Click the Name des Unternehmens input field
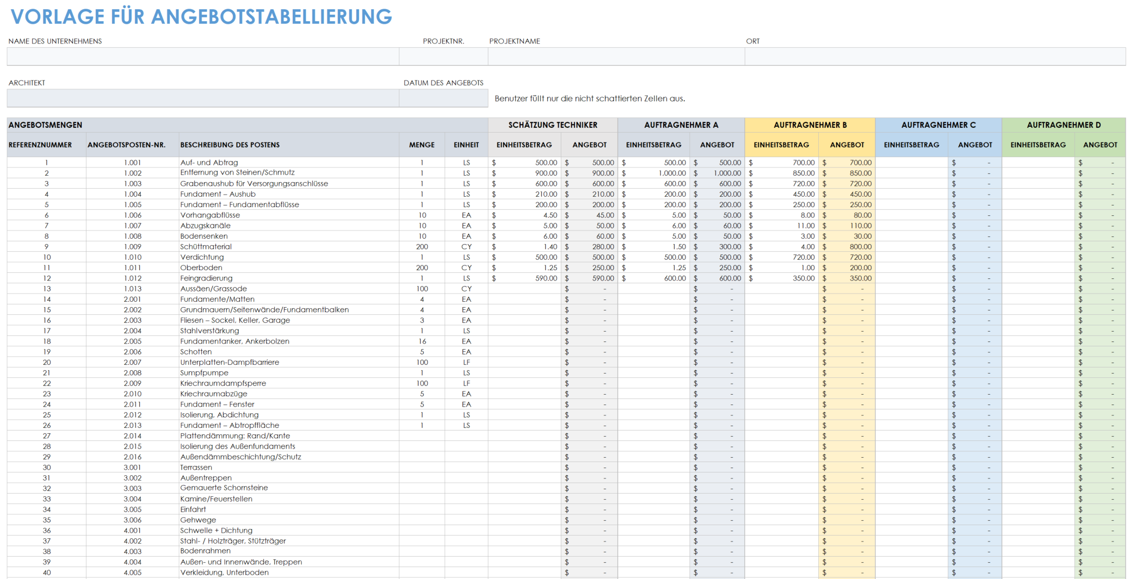Image resolution: width=1136 pixels, height=579 pixels. [x=203, y=57]
